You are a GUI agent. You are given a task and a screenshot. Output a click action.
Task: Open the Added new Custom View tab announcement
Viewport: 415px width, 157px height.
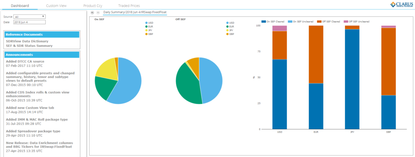(x=30, y=108)
